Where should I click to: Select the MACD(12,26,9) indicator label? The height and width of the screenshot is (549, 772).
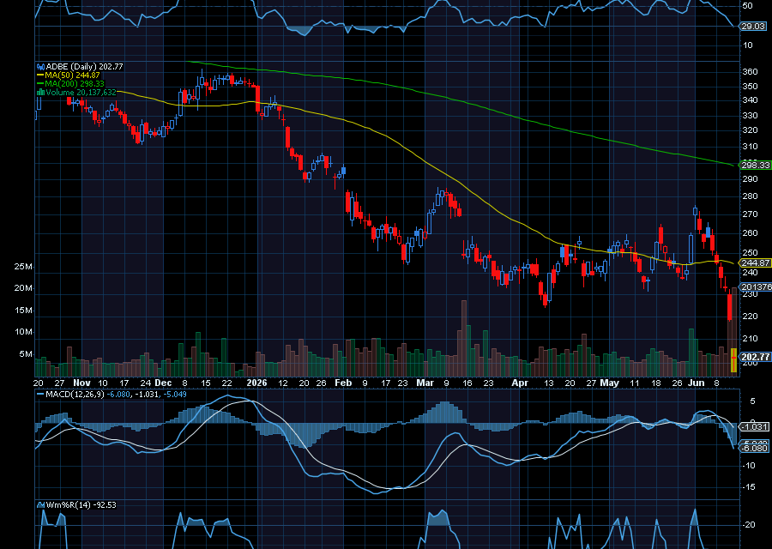click(75, 395)
